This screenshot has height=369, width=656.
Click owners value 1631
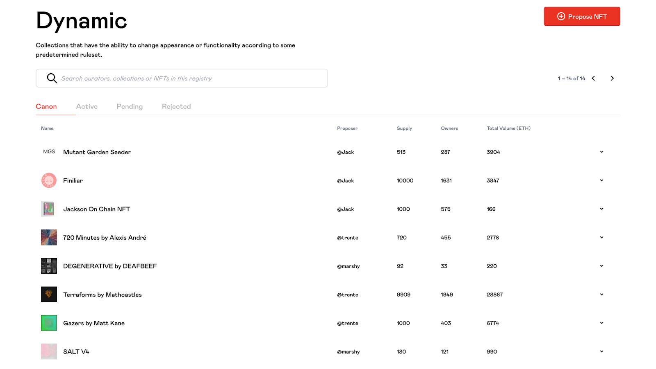click(x=446, y=180)
